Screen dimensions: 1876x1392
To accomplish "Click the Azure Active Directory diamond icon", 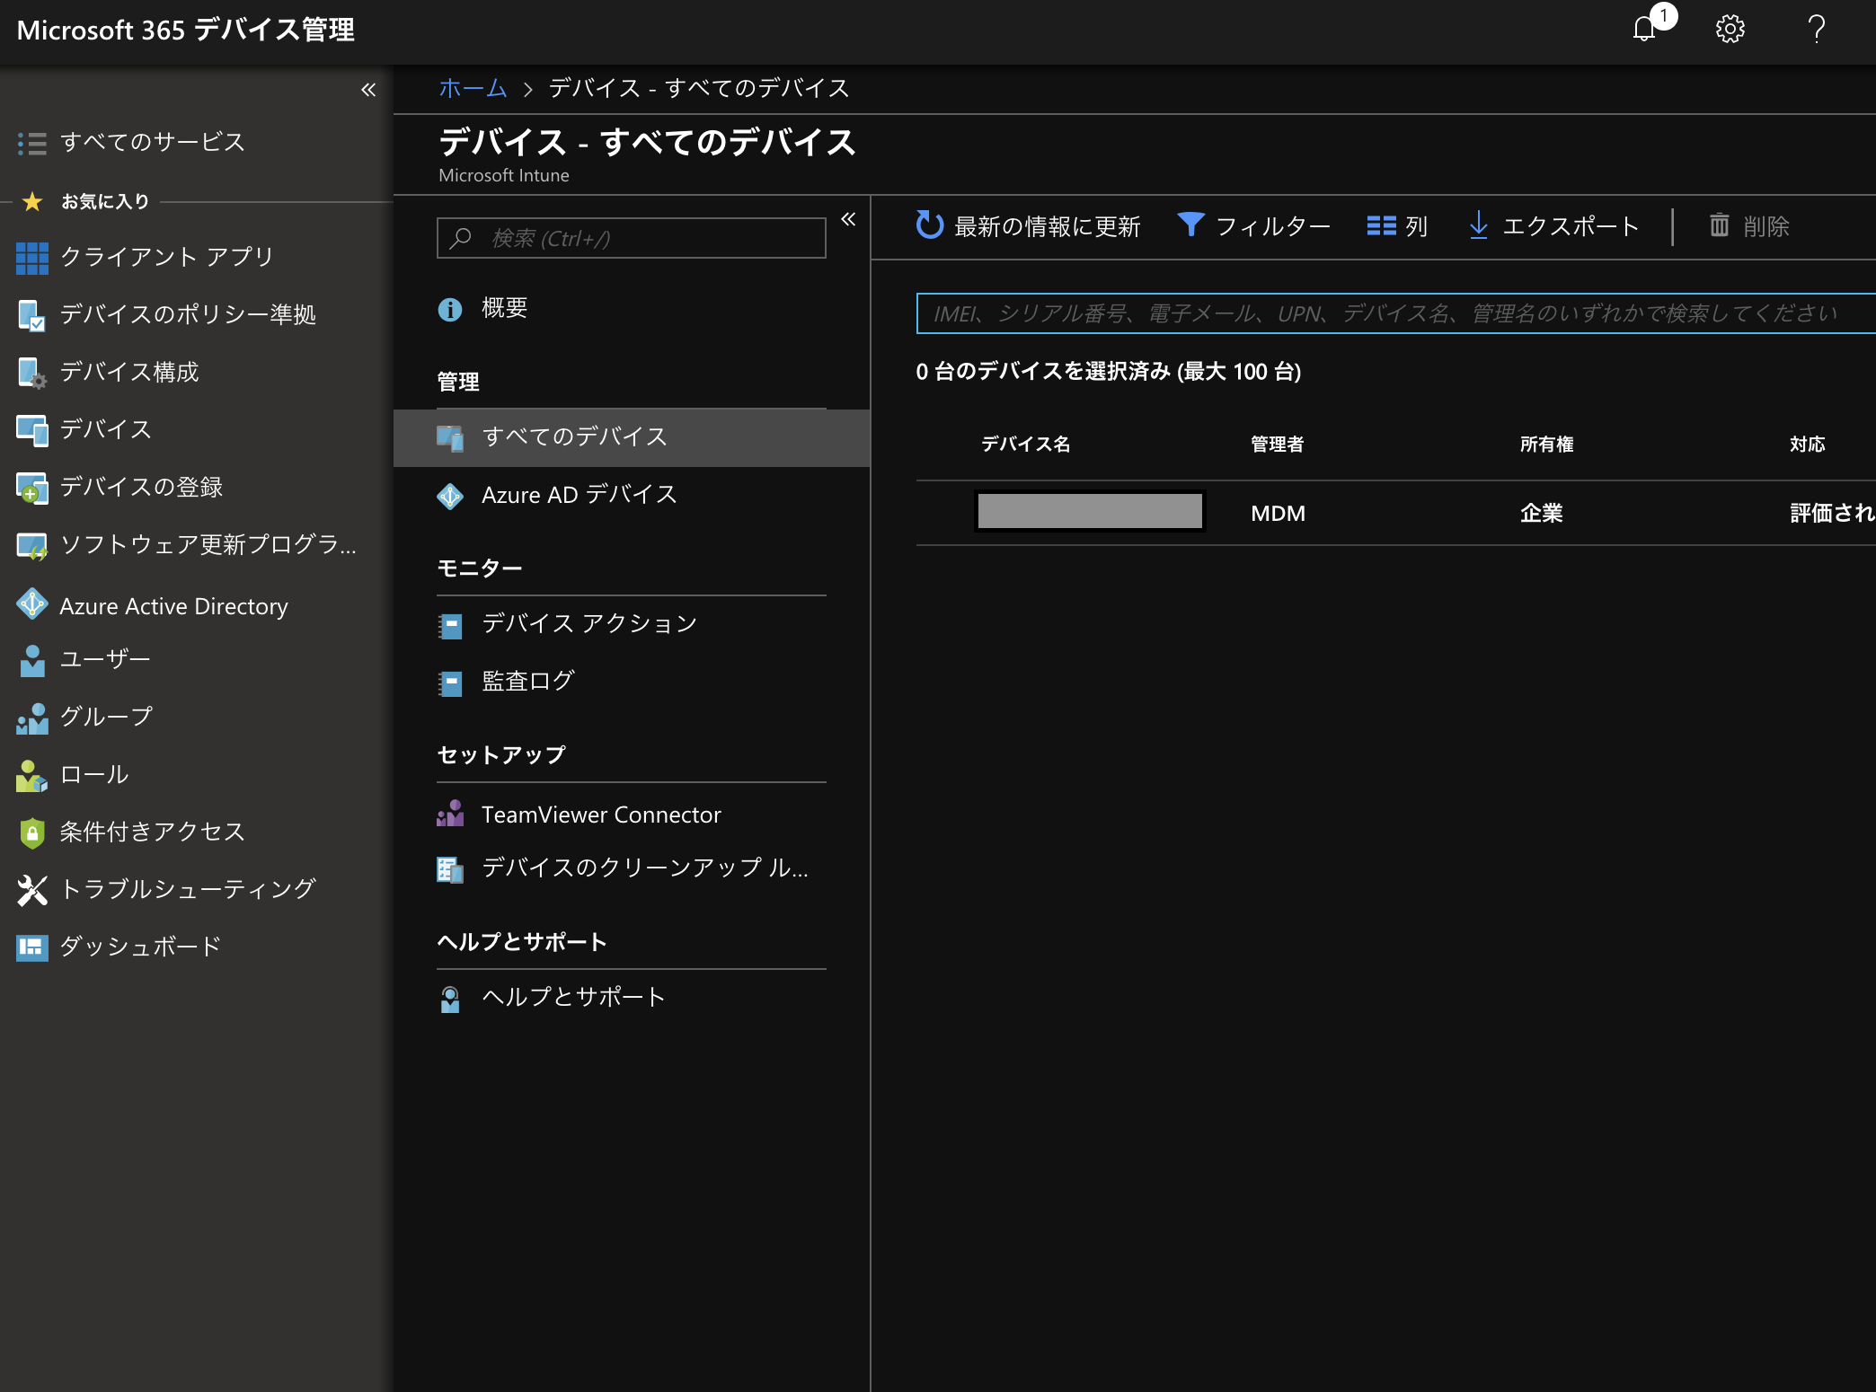I will [32, 604].
